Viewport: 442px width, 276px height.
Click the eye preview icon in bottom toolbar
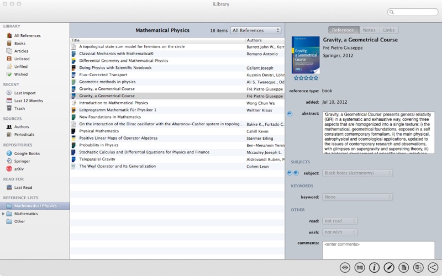coord(345,268)
